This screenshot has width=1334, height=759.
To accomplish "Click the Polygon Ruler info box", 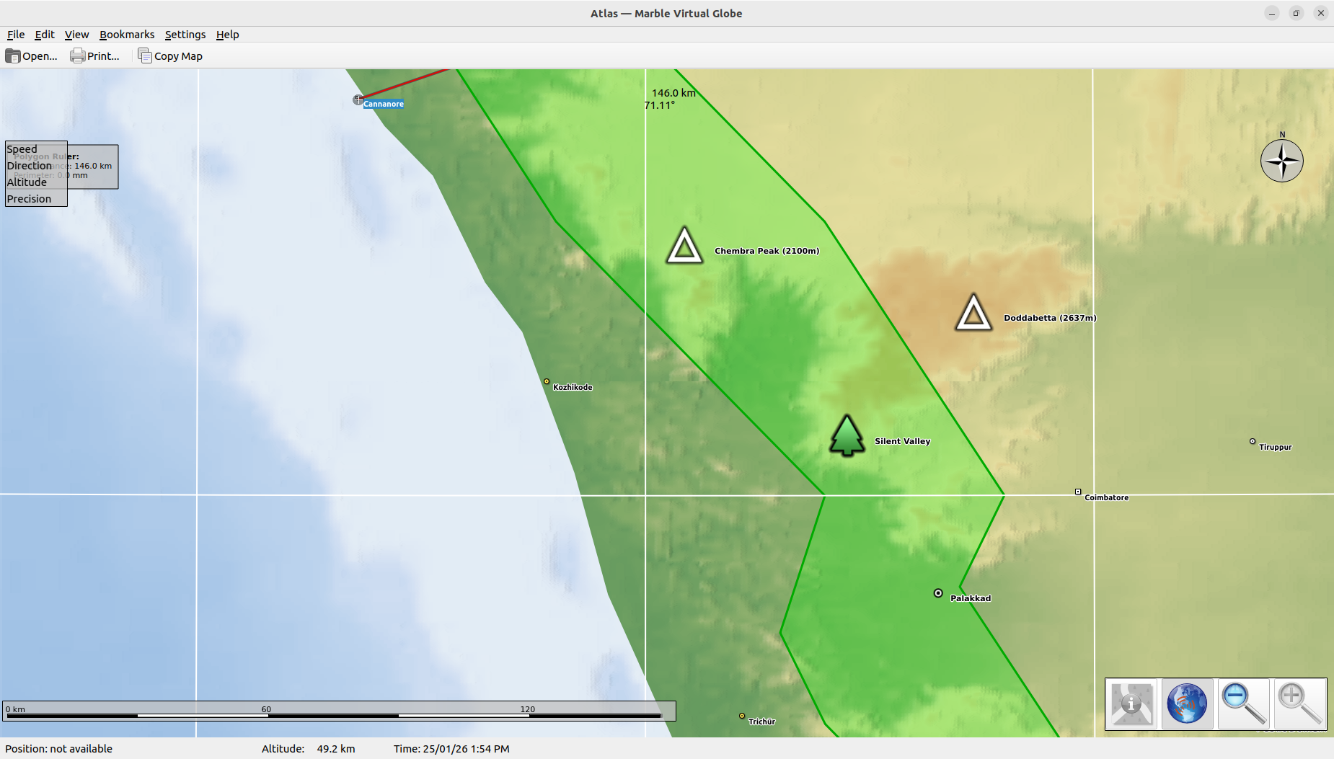I will (x=93, y=167).
